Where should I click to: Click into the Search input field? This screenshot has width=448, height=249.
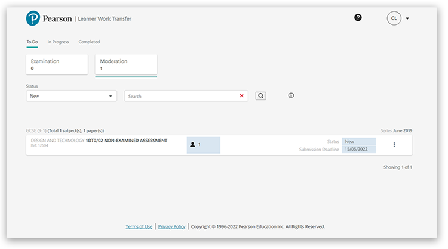(179, 96)
